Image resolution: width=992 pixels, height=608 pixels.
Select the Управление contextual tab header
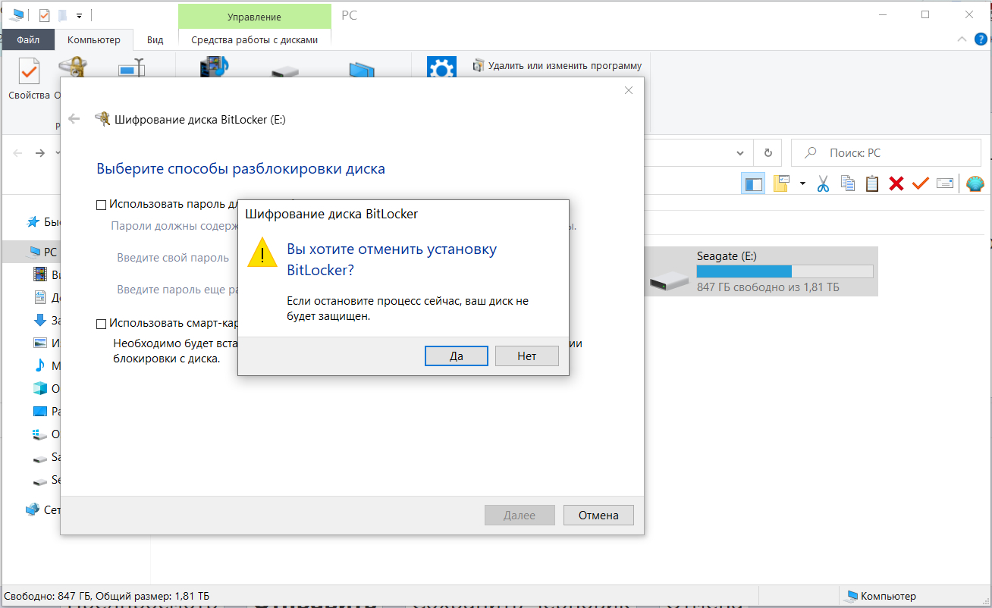tap(255, 17)
